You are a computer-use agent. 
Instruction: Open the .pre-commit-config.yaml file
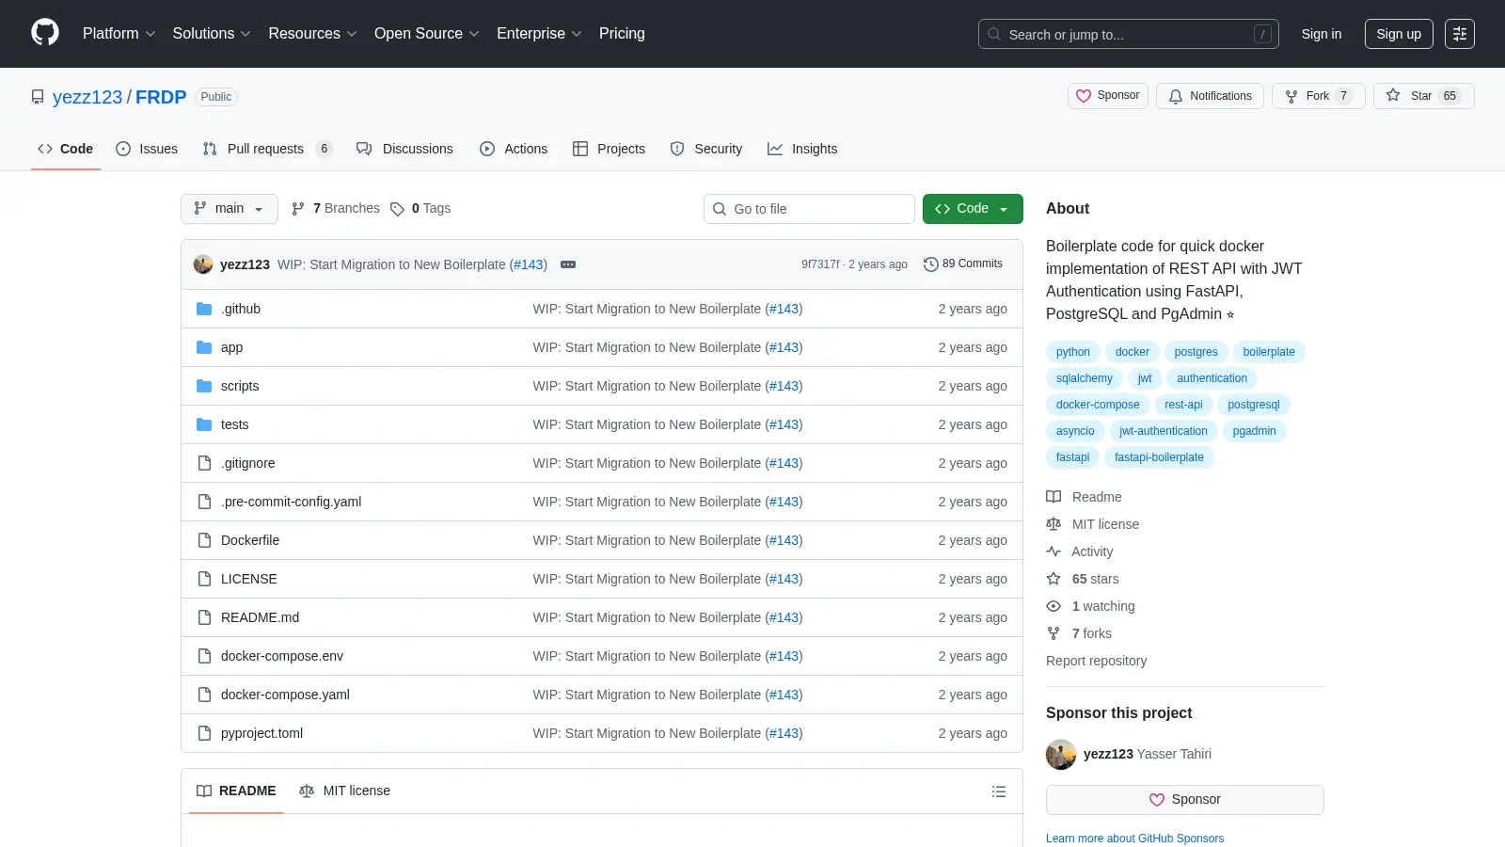click(x=291, y=502)
